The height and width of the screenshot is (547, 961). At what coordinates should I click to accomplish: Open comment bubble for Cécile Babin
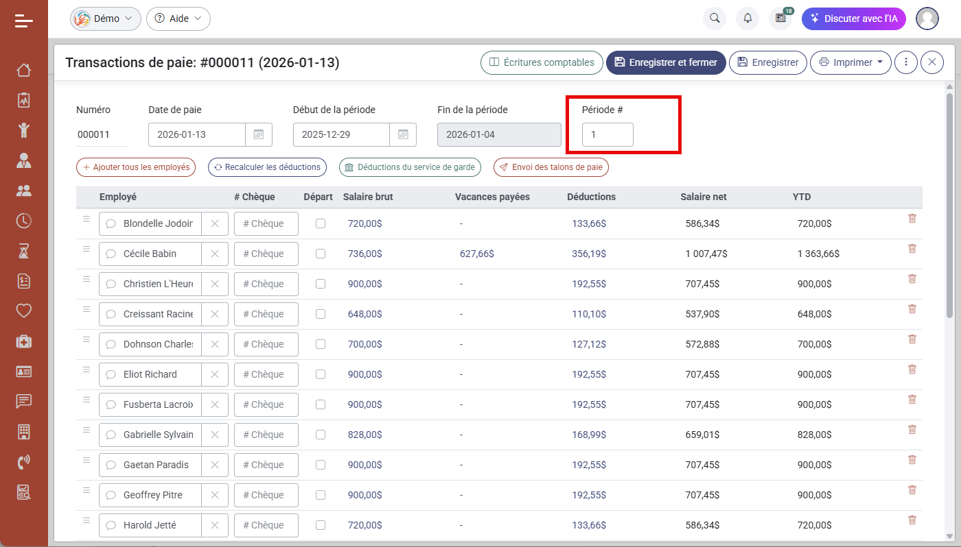[111, 254]
